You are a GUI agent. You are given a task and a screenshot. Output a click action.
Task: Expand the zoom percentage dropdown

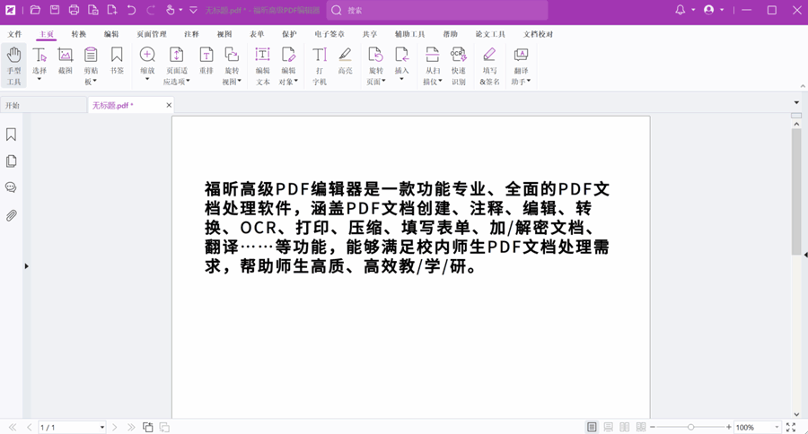777,428
